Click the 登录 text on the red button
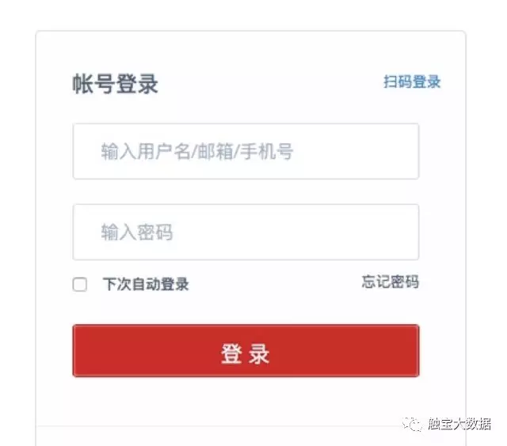The width and height of the screenshot is (507, 446). [246, 353]
